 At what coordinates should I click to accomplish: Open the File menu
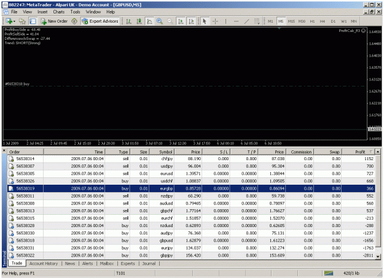pos(14,12)
